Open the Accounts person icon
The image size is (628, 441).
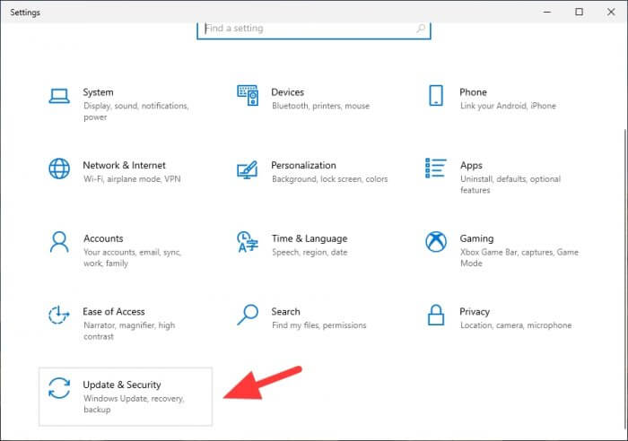59,242
